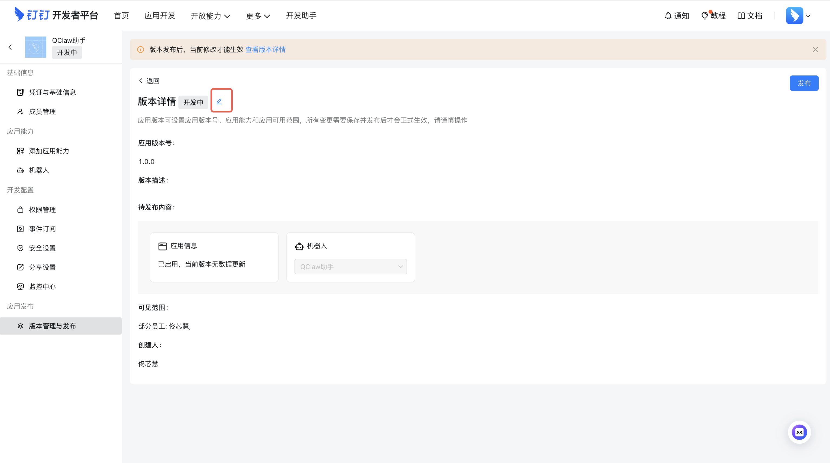830x463 pixels.
Task: Open the 通知 bell notifications
Action: (x=676, y=15)
